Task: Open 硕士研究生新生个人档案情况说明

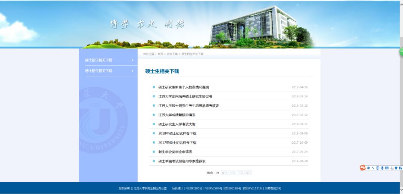Action: [184, 87]
